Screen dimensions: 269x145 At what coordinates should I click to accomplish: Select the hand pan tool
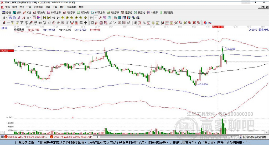click(x=91, y=18)
